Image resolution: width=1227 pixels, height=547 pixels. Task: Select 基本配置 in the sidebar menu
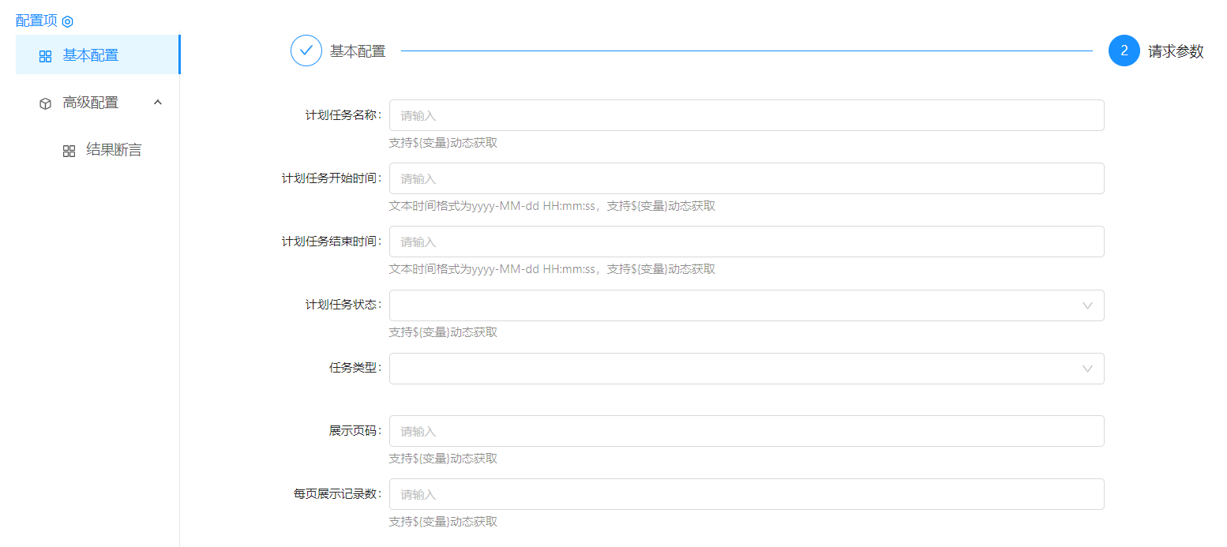(91, 55)
